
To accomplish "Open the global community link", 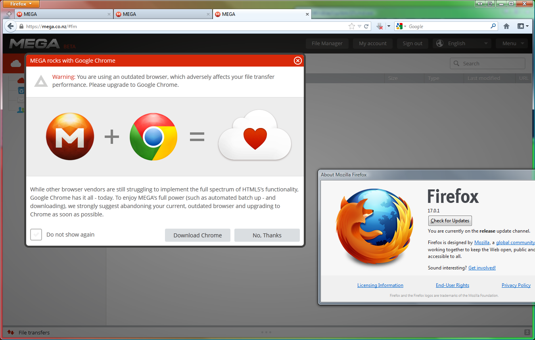I will coord(515,243).
